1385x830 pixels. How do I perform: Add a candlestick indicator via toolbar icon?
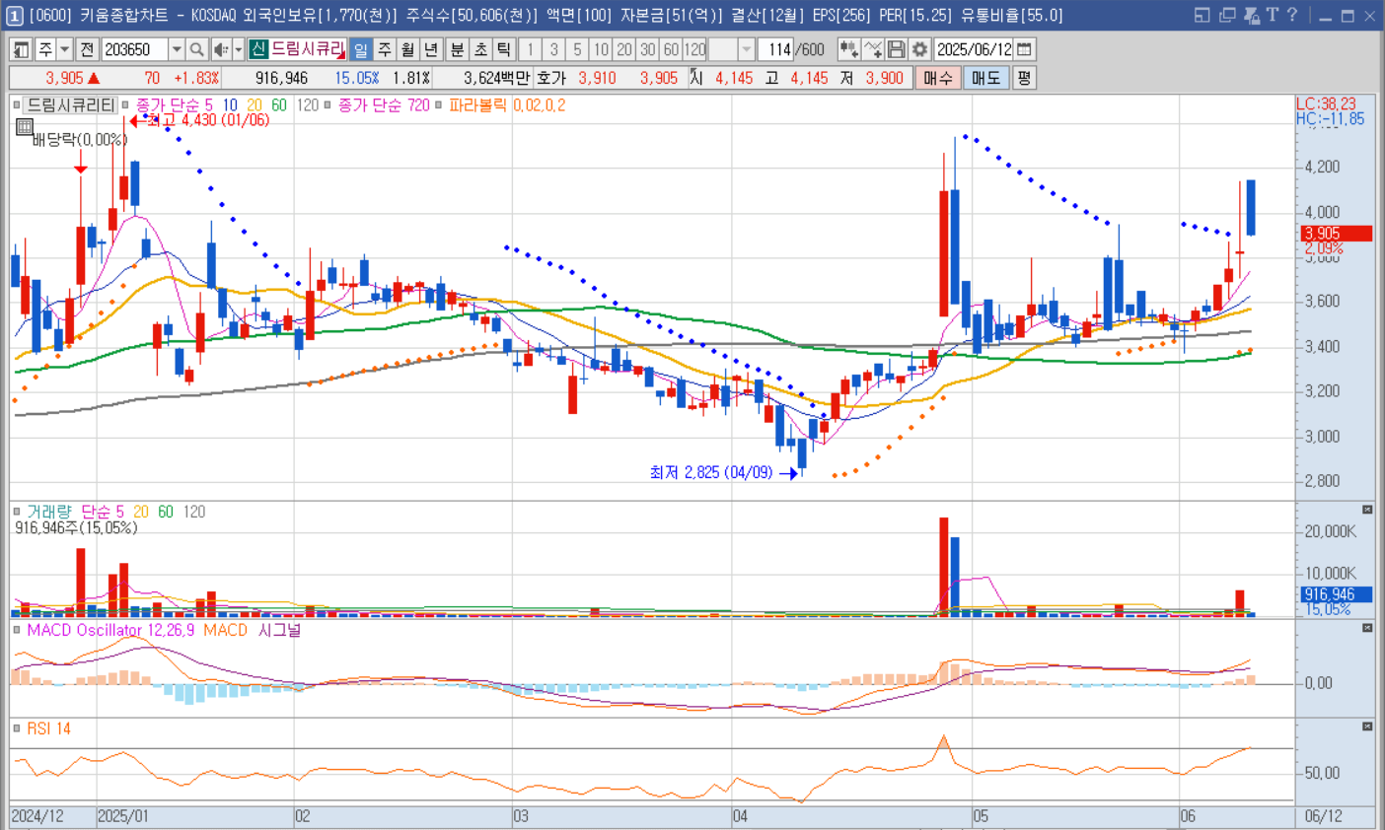click(848, 49)
